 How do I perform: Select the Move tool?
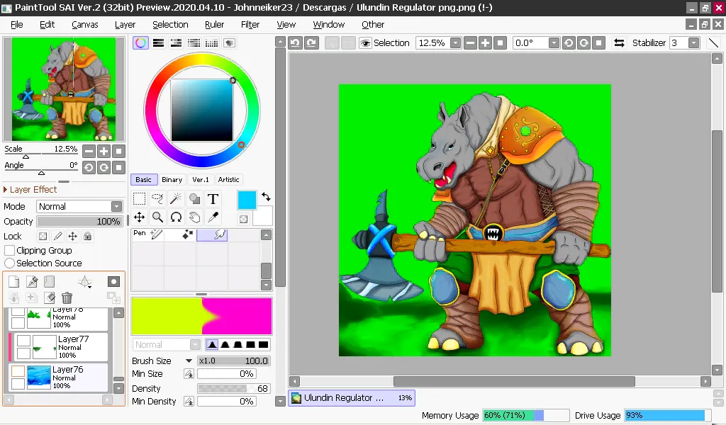pos(139,217)
